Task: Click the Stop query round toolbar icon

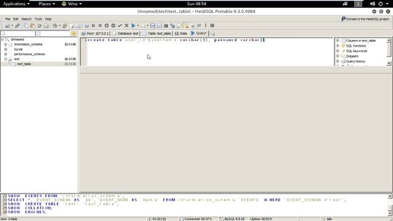Action: click(x=212, y=26)
